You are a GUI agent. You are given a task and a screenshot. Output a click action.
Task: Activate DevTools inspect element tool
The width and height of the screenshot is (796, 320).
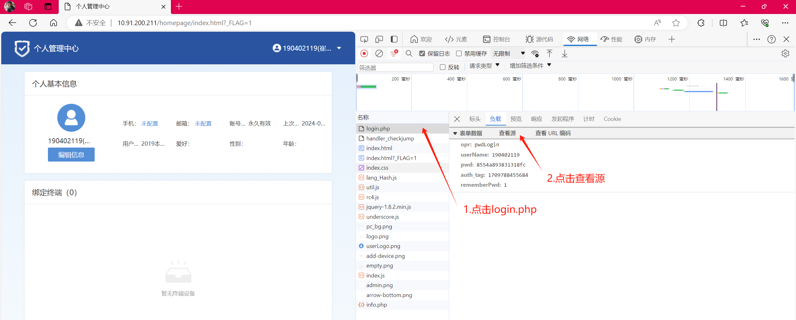[x=364, y=39]
